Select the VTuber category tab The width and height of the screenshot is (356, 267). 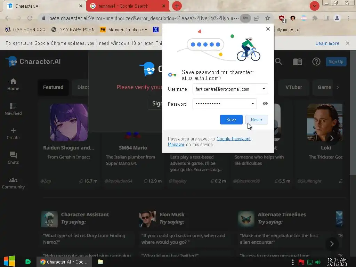293,87
